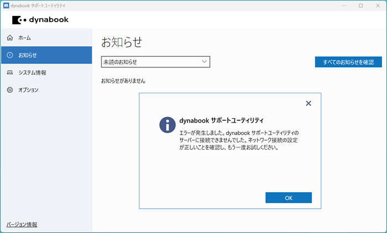This screenshot has width=387, height=233.
Task: Click the home icon in sidebar
Action: (x=10, y=38)
